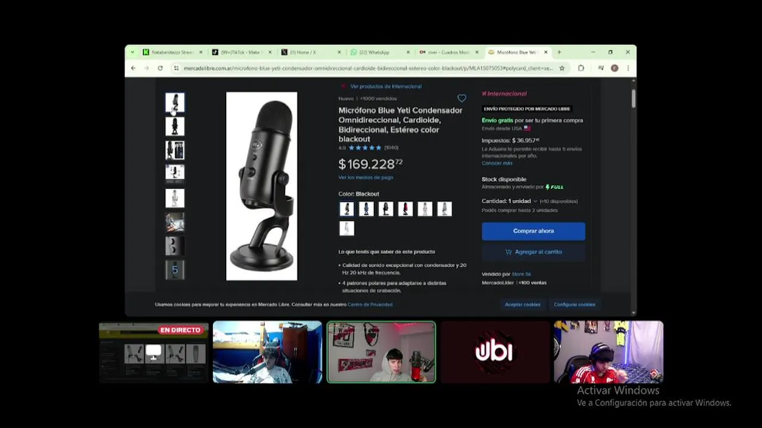Screen dimensions: 762x428
Task: Open the Chrome three-dot menu
Action: tap(627, 68)
